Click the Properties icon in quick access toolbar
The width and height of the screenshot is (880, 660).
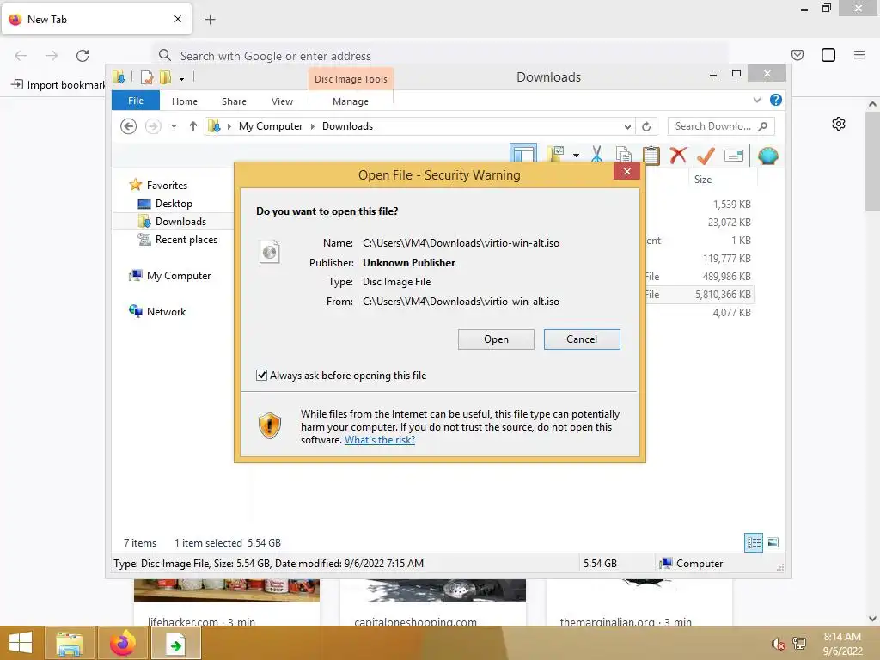(x=146, y=76)
